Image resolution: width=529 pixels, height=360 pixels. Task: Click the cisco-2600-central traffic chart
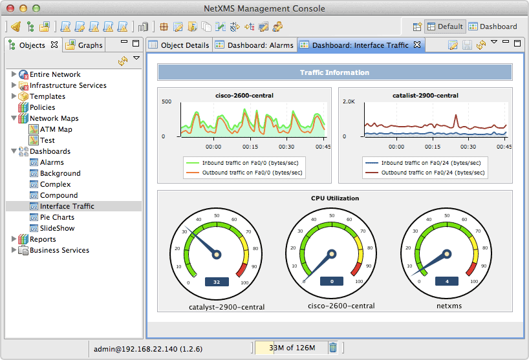click(244, 136)
